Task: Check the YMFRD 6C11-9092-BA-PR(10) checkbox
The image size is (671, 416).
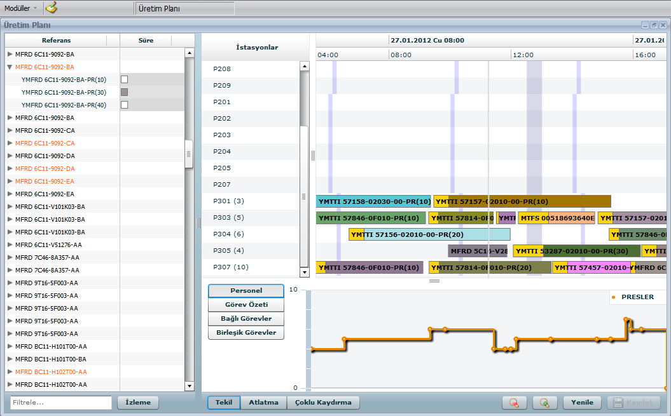Action: coord(125,79)
